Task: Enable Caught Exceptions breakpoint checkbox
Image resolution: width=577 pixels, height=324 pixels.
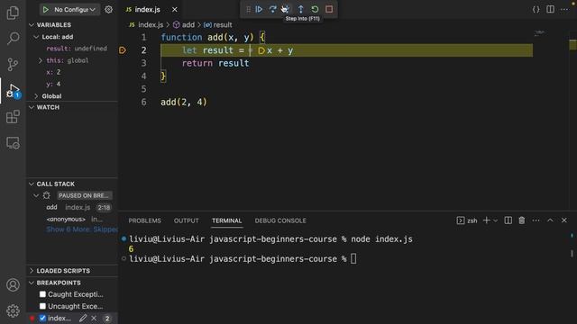Action: (42, 294)
